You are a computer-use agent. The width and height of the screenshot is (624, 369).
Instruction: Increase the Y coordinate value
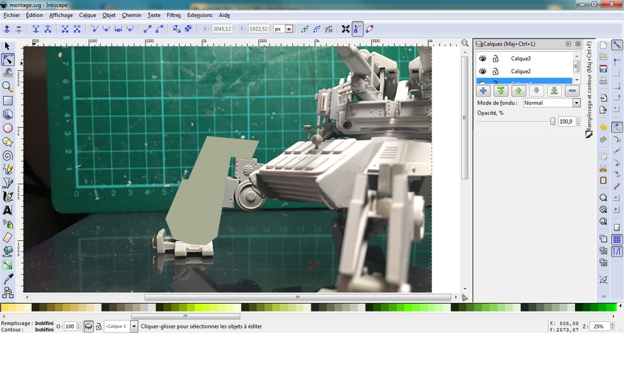pos(271,27)
